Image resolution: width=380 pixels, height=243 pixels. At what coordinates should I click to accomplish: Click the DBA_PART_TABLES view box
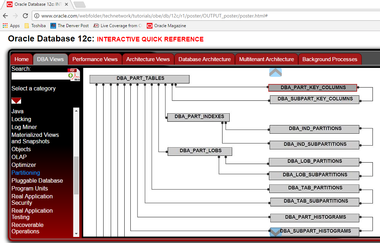(140, 79)
